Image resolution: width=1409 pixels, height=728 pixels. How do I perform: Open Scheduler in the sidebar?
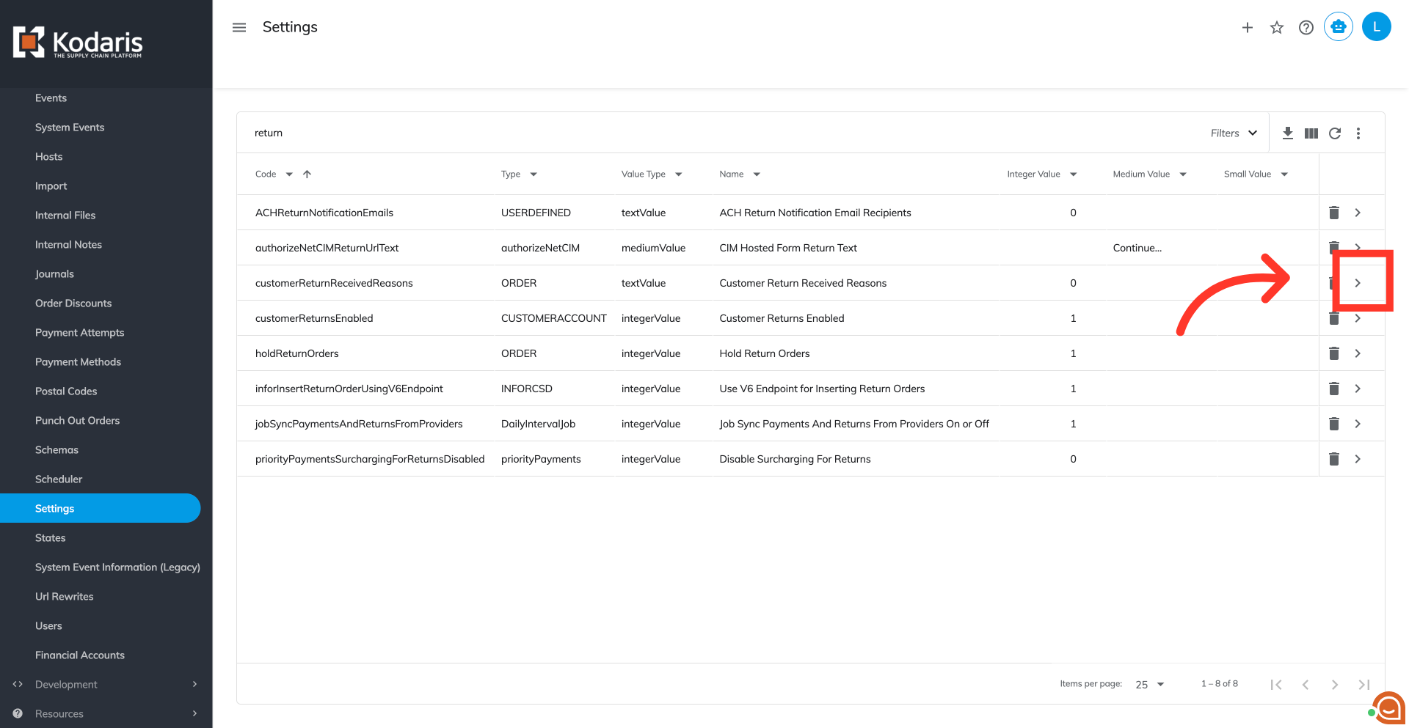point(59,479)
